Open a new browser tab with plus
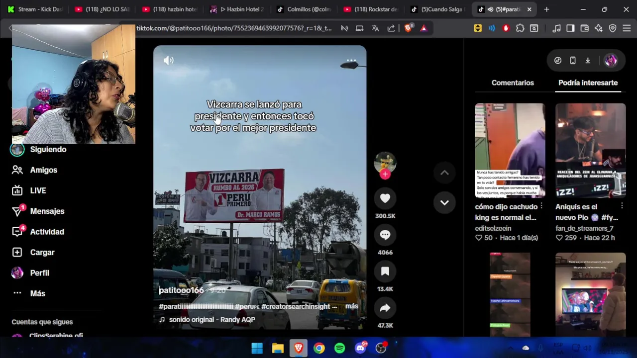 (546, 9)
